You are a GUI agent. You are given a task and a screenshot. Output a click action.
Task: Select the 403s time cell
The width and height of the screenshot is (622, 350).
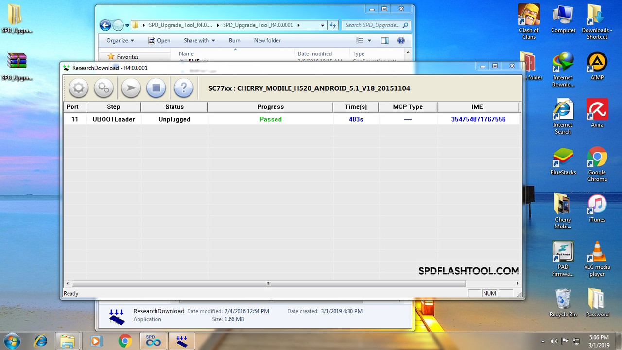coord(356,119)
